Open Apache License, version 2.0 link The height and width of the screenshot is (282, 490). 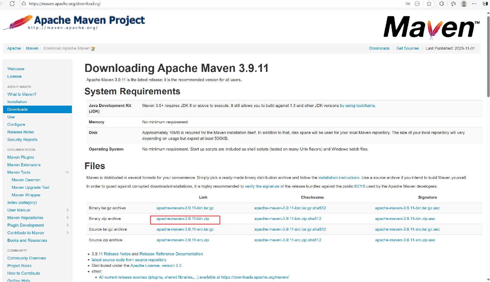(x=156, y=266)
